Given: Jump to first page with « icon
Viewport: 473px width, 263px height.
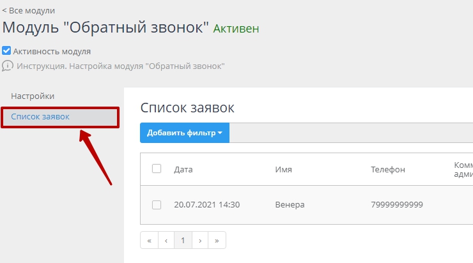Looking at the screenshot, I should pyautogui.click(x=149, y=241).
